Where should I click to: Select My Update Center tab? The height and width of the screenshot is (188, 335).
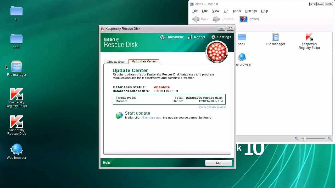pos(144,61)
